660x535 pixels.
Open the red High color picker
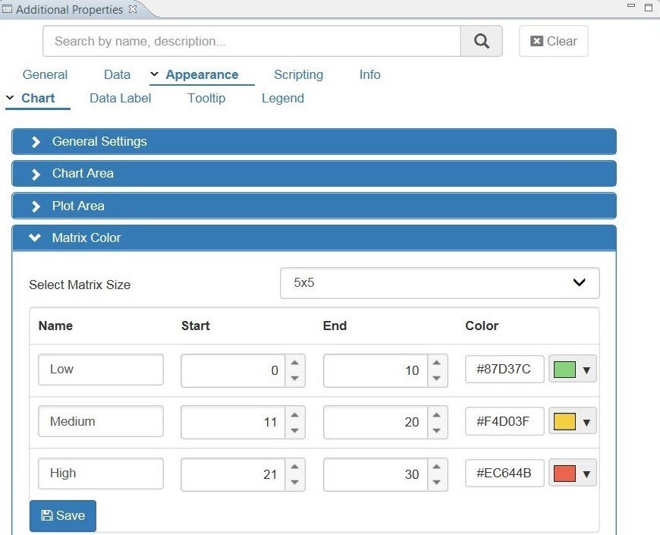tap(572, 474)
